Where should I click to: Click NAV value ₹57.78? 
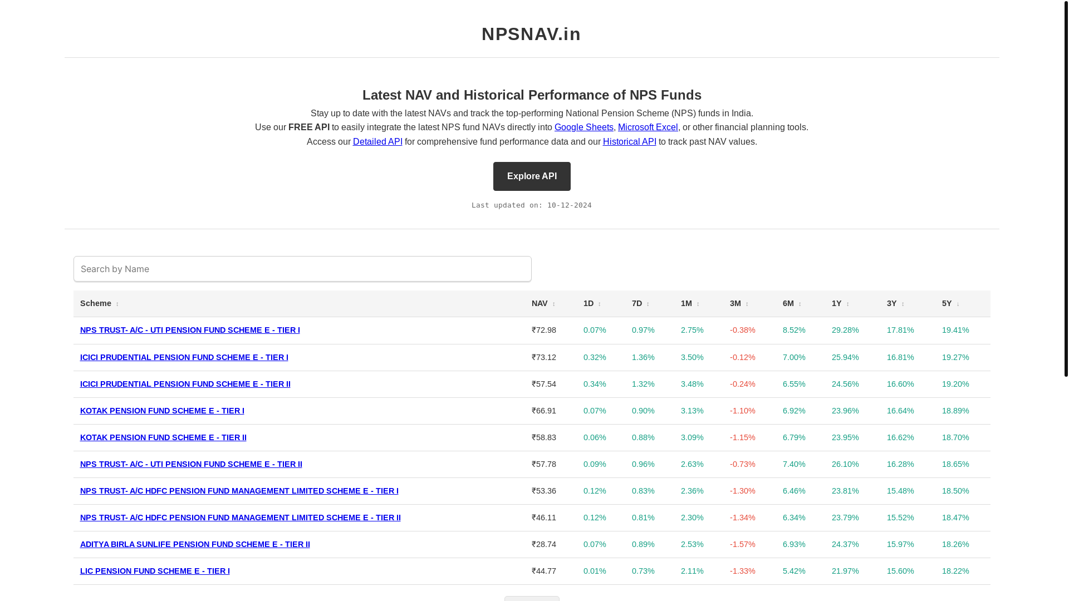[x=543, y=464]
